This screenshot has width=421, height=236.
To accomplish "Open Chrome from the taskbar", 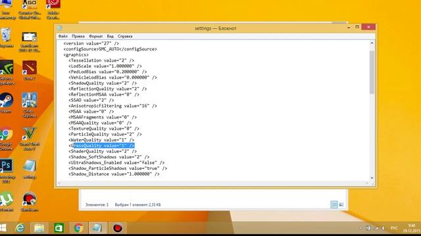I will (x=78, y=228).
